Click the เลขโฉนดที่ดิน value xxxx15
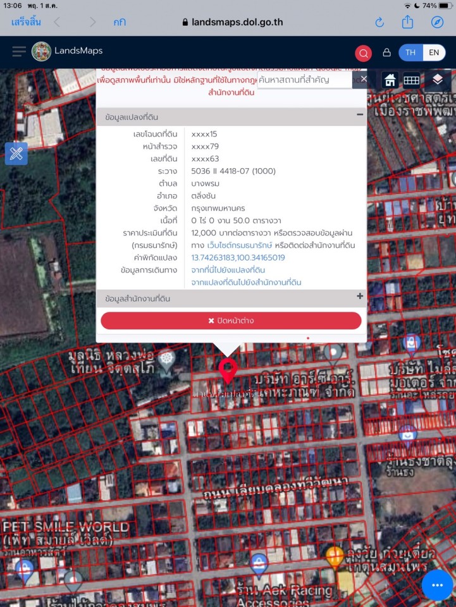The image size is (456, 607). pyautogui.click(x=204, y=134)
